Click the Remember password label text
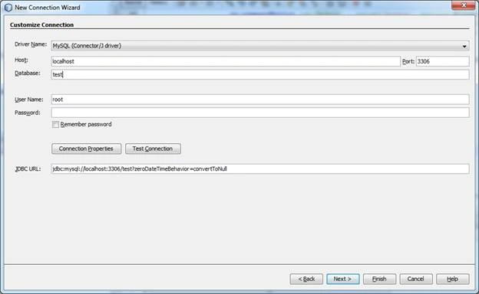The height and width of the screenshot is (294, 479). (x=86, y=124)
